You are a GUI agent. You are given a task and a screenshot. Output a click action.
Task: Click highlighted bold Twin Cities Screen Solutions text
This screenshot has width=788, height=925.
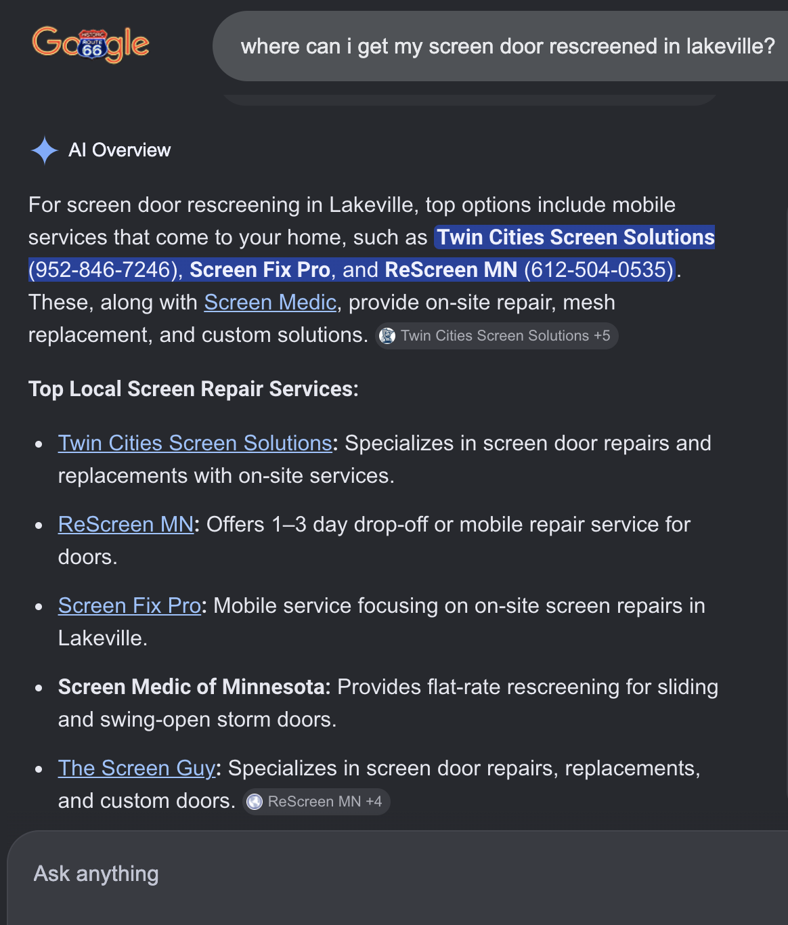(x=575, y=237)
